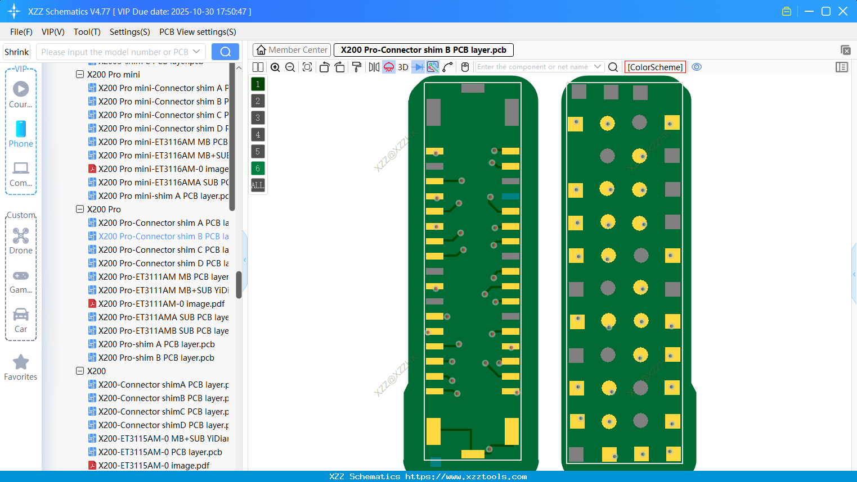The height and width of the screenshot is (482, 857).
Task: Activate the mirror/flip board icon
Action: click(374, 67)
